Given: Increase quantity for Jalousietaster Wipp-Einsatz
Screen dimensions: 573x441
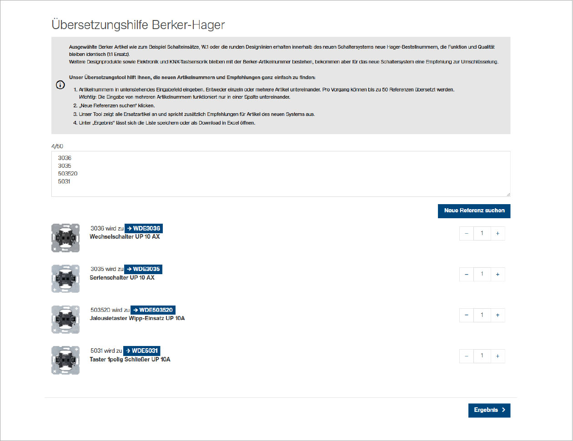Looking at the screenshot, I should coord(498,315).
